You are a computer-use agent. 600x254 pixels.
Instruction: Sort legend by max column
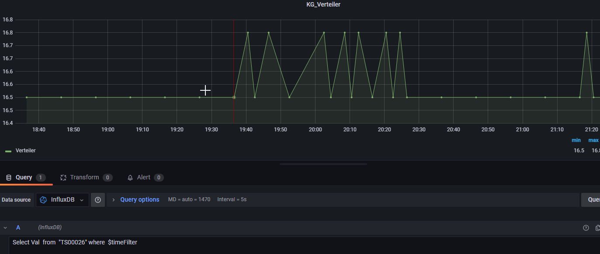[593, 141]
